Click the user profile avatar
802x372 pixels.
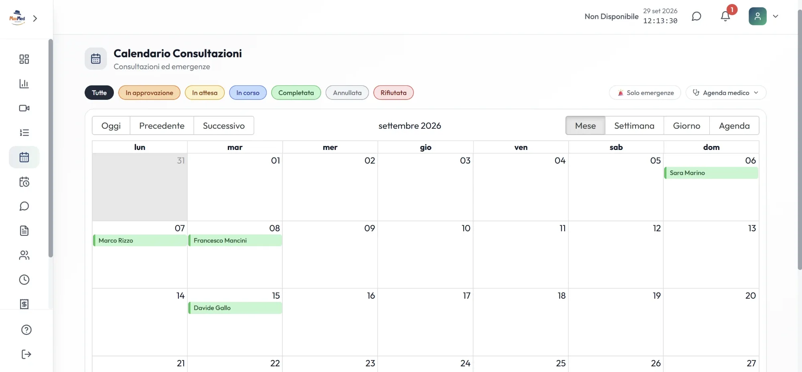coord(757,16)
